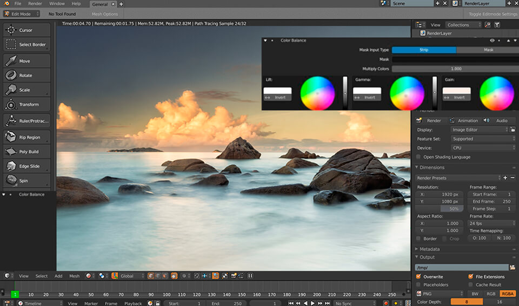Click the Ruler/Protractor tool

coord(27,121)
